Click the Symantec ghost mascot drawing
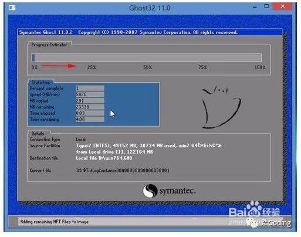Screen dimensions: 301x237 click(221, 107)
